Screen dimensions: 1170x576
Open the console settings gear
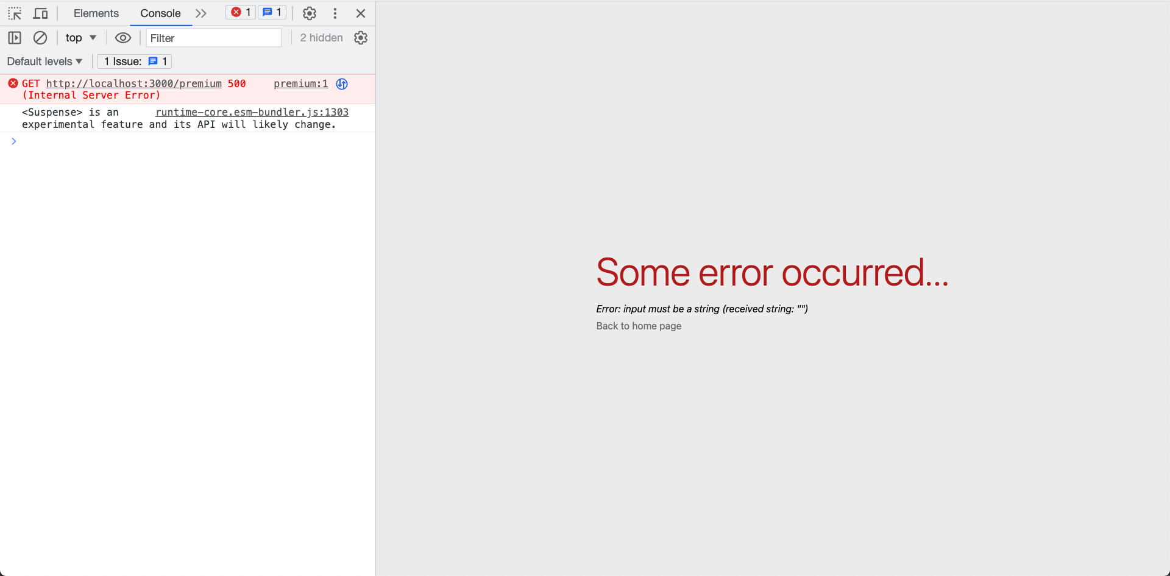pyautogui.click(x=361, y=37)
